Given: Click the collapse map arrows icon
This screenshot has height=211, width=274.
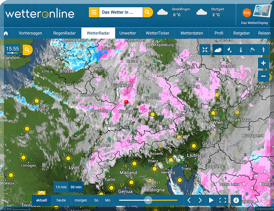Looking at the screenshot, I should tap(205, 50).
